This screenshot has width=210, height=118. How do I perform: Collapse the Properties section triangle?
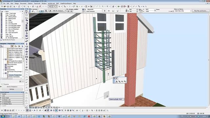pos(2,84)
